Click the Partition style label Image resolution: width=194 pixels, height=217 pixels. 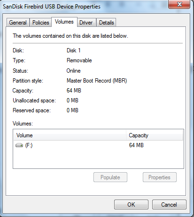[28, 81]
